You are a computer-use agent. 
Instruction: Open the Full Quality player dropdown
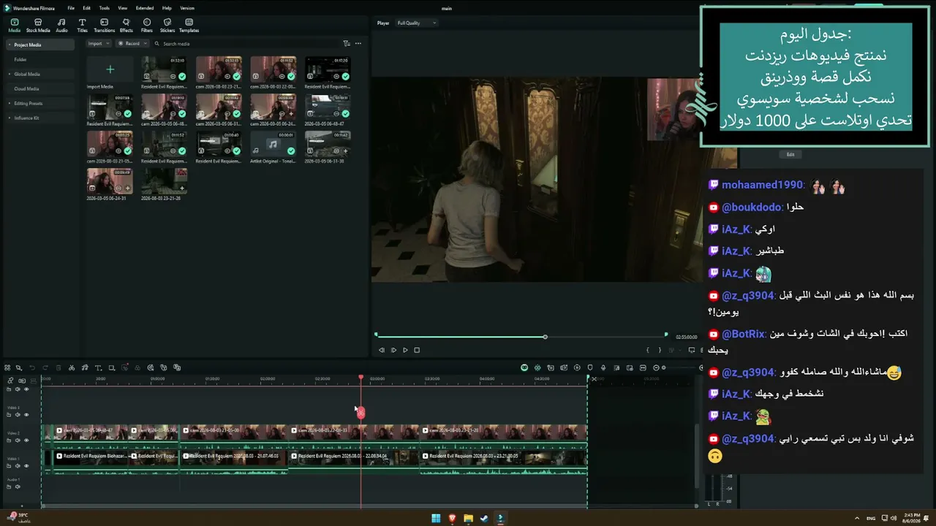coord(416,23)
